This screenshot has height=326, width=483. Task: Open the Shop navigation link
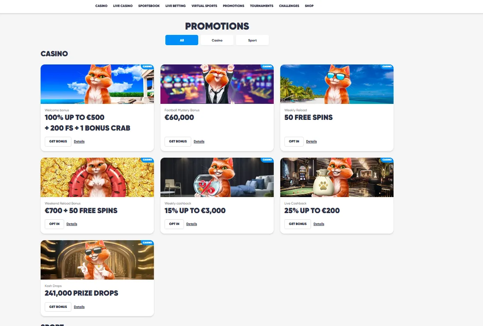309,6
